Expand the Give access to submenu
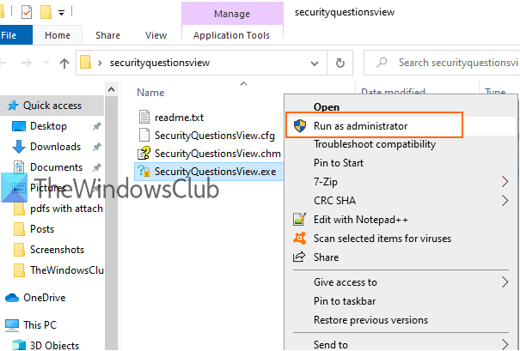Screen dimensions: 520x351 point(505,282)
